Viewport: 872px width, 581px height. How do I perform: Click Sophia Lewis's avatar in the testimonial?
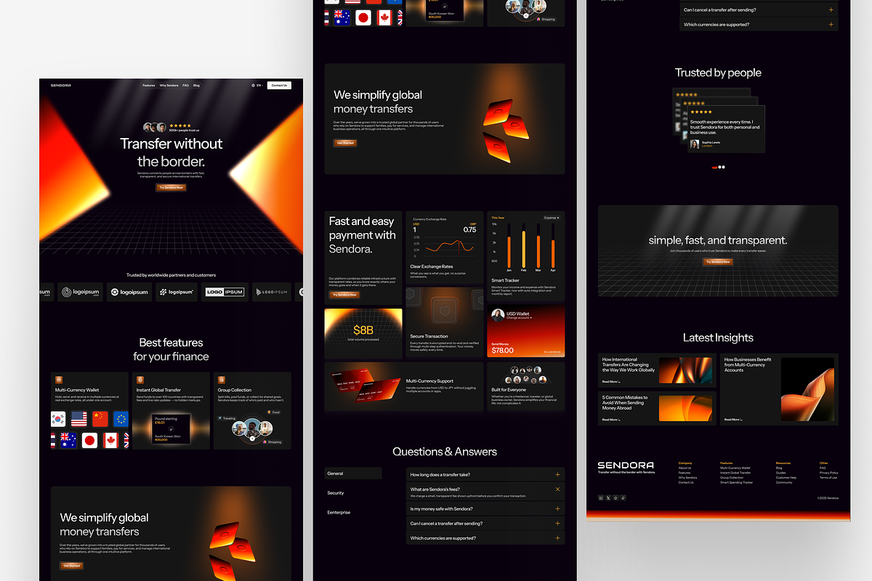coord(695,144)
